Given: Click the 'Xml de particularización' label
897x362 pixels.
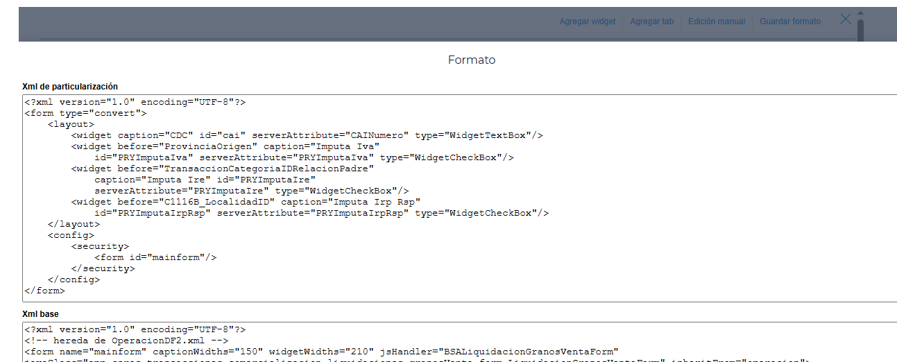Looking at the screenshot, I should (x=70, y=87).
